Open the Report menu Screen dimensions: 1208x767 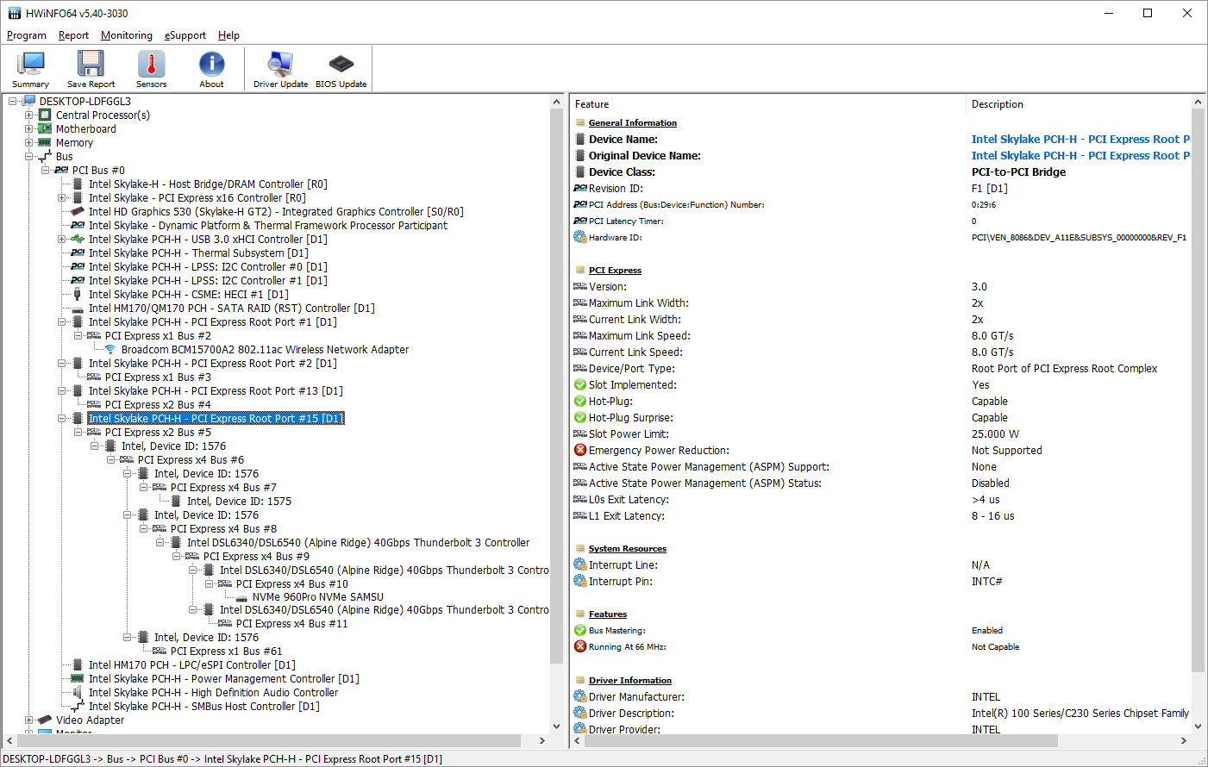[x=73, y=35]
